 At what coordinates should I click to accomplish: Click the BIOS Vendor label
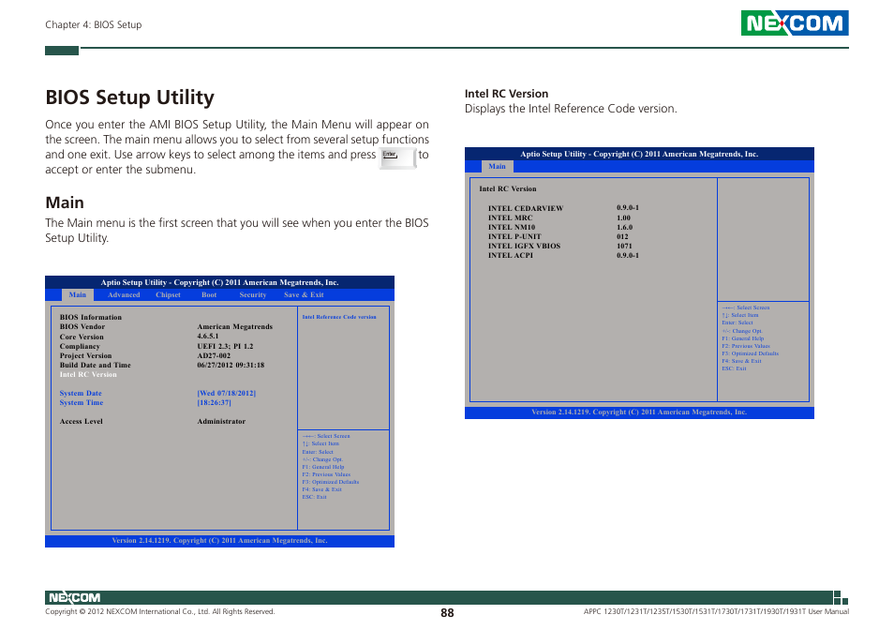(x=82, y=327)
